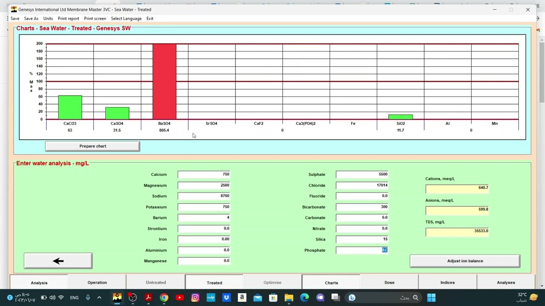The width and height of the screenshot is (545, 306).
Task: Click the battery status icon
Action: pos(43,297)
